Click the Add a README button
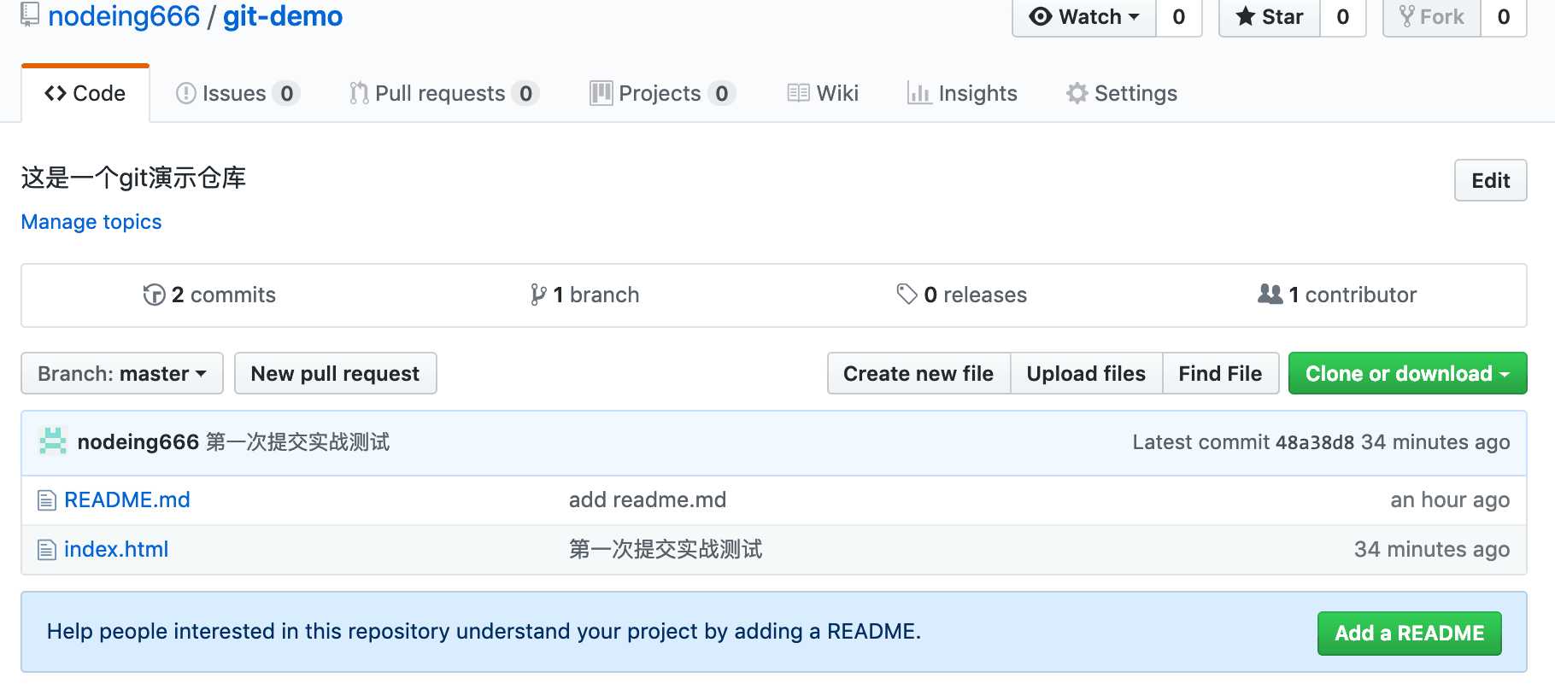Image resolution: width=1555 pixels, height=695 pixels. (1409, 633)
